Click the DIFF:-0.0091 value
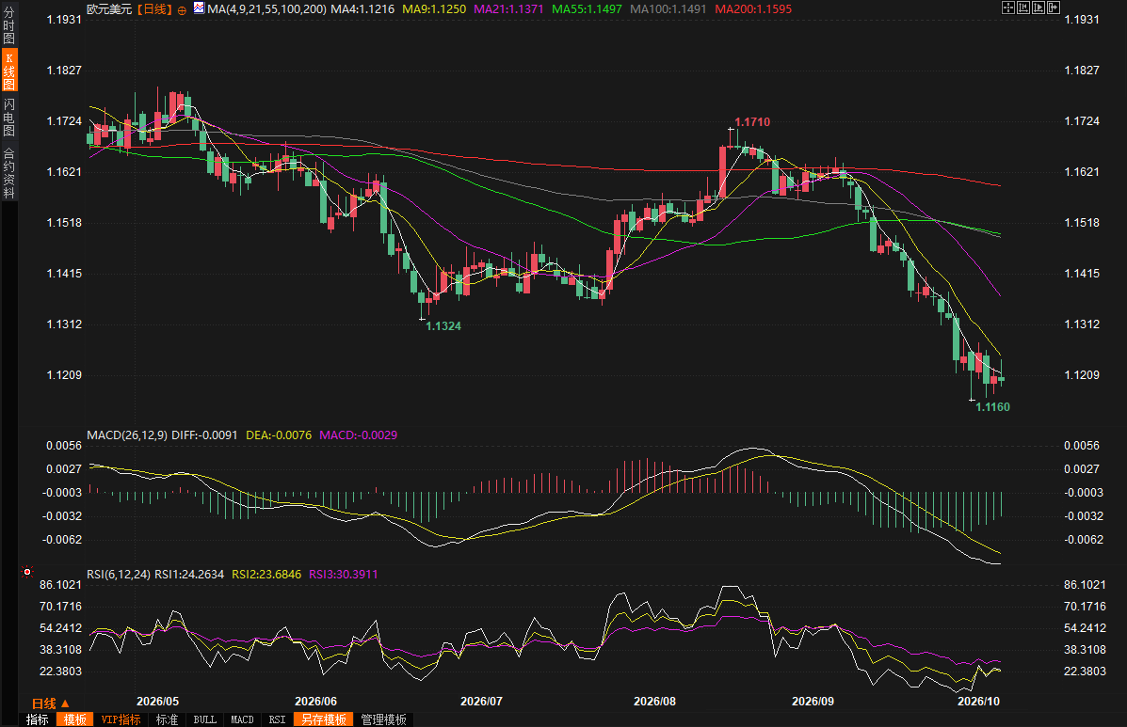This screenshot has height=727, width=1127. tap(204, 435)
